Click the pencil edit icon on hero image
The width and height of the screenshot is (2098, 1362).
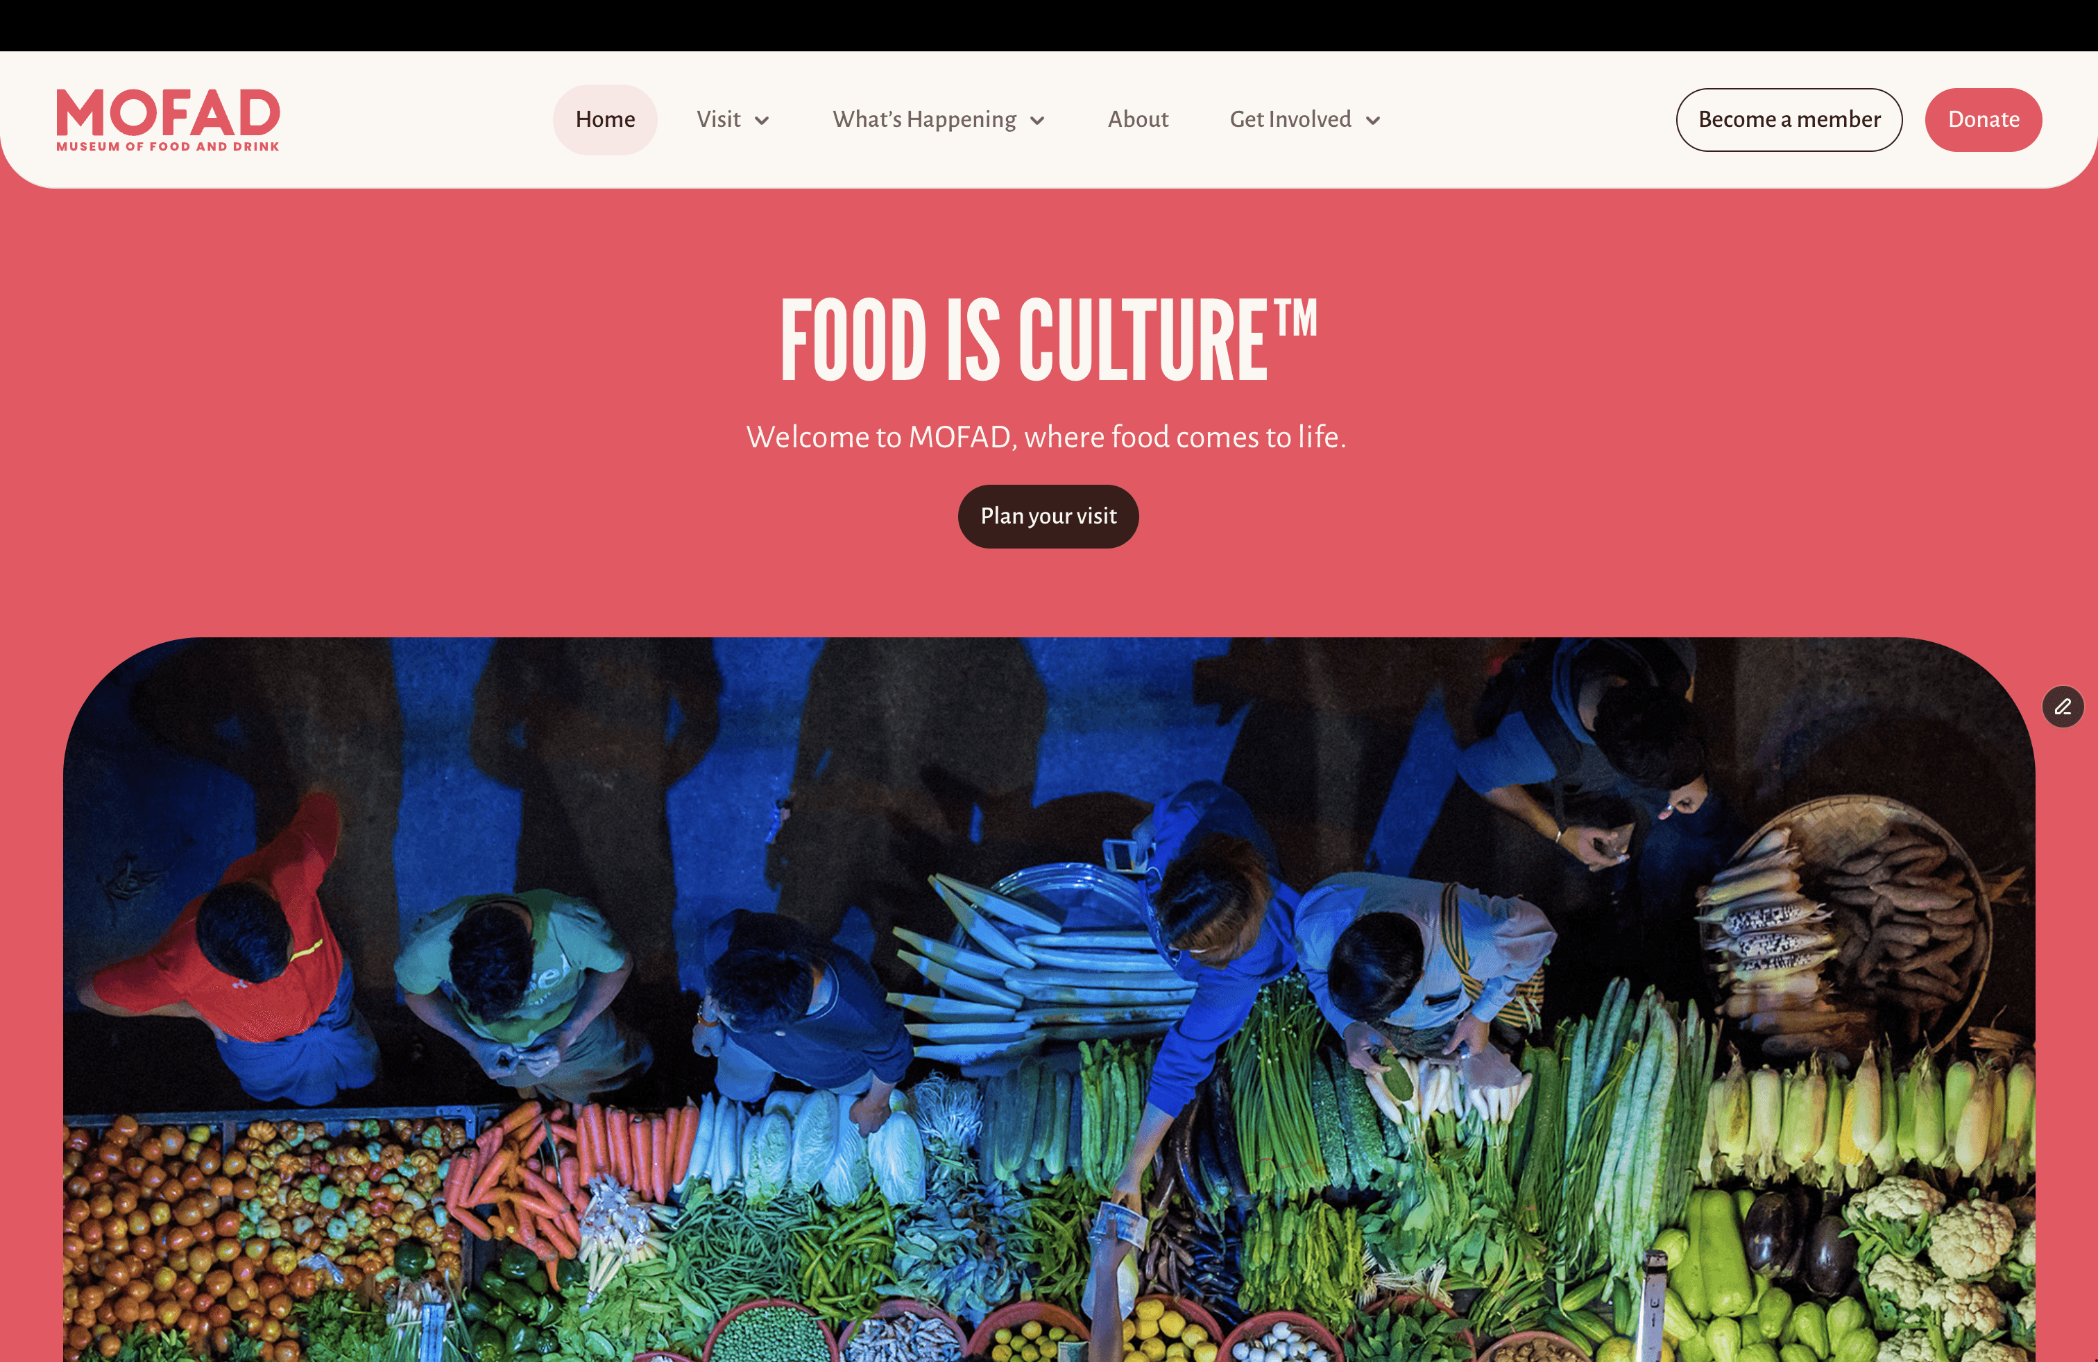[x=2063, y=707]
